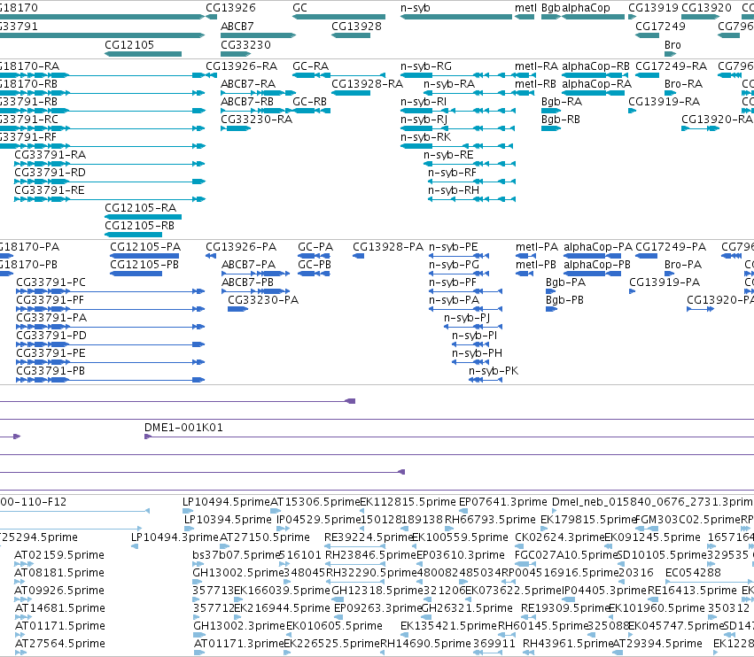Open transcript n-syb-RE

point(448,155)
